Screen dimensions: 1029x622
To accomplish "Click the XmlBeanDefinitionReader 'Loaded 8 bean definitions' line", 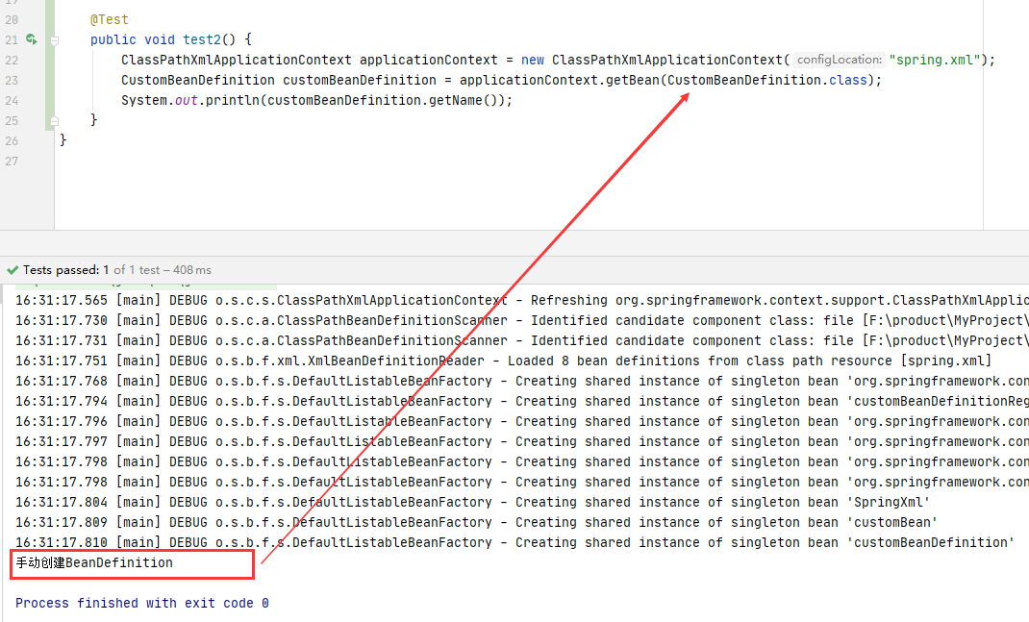I will coord(503,361).
